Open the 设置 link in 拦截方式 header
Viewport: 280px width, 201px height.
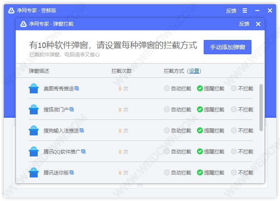coord(194,71)
